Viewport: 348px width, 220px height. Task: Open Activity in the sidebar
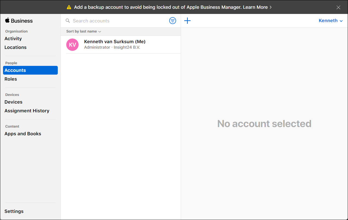pos(13,39)
